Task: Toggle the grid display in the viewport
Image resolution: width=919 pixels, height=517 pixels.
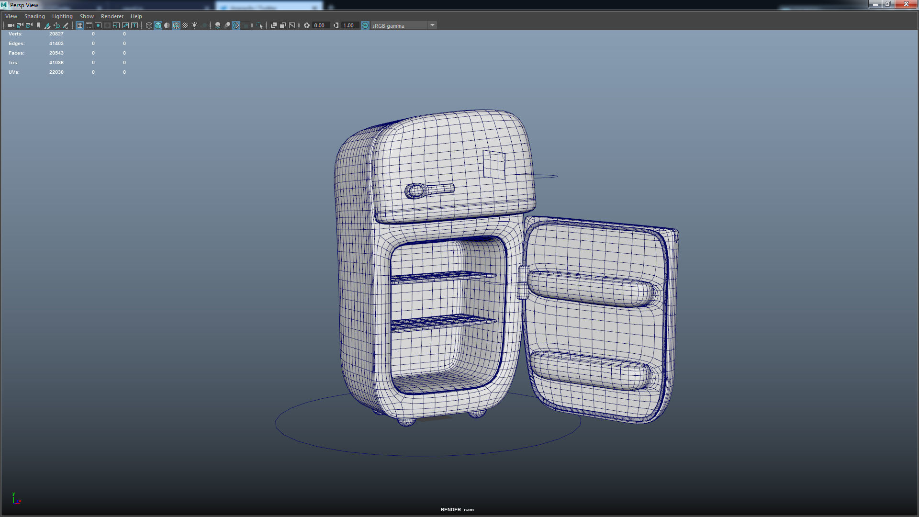Action: coord(79,25)
